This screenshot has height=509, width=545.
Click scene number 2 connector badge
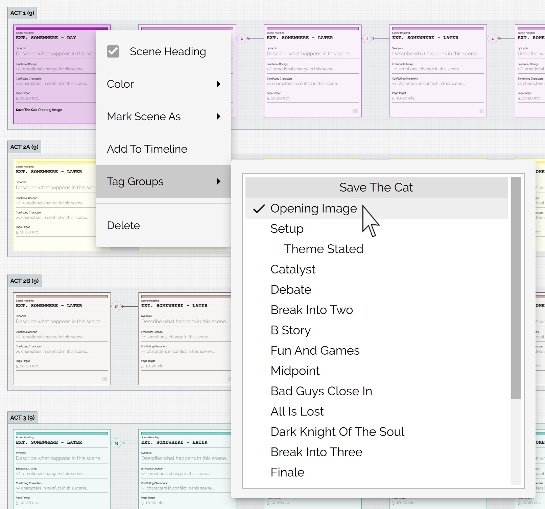coord(242,39)
